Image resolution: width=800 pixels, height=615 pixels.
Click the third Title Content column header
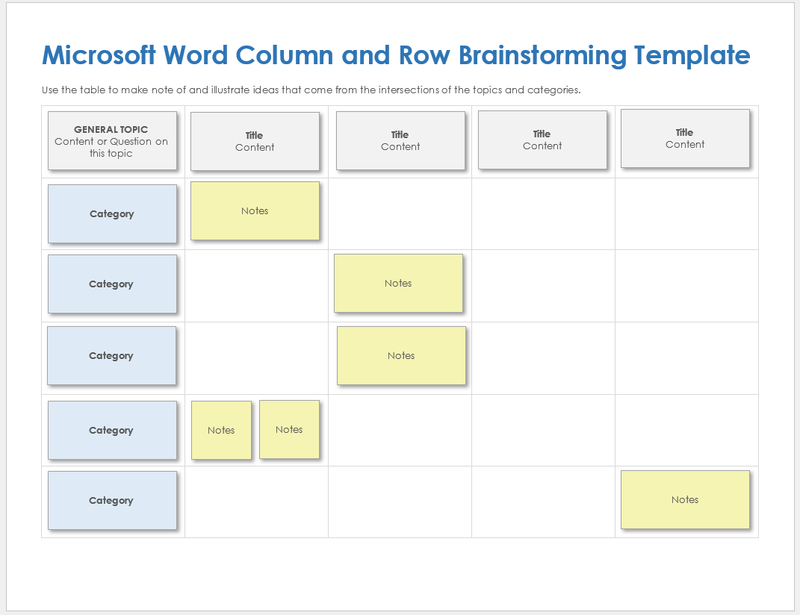click(542, 140)
